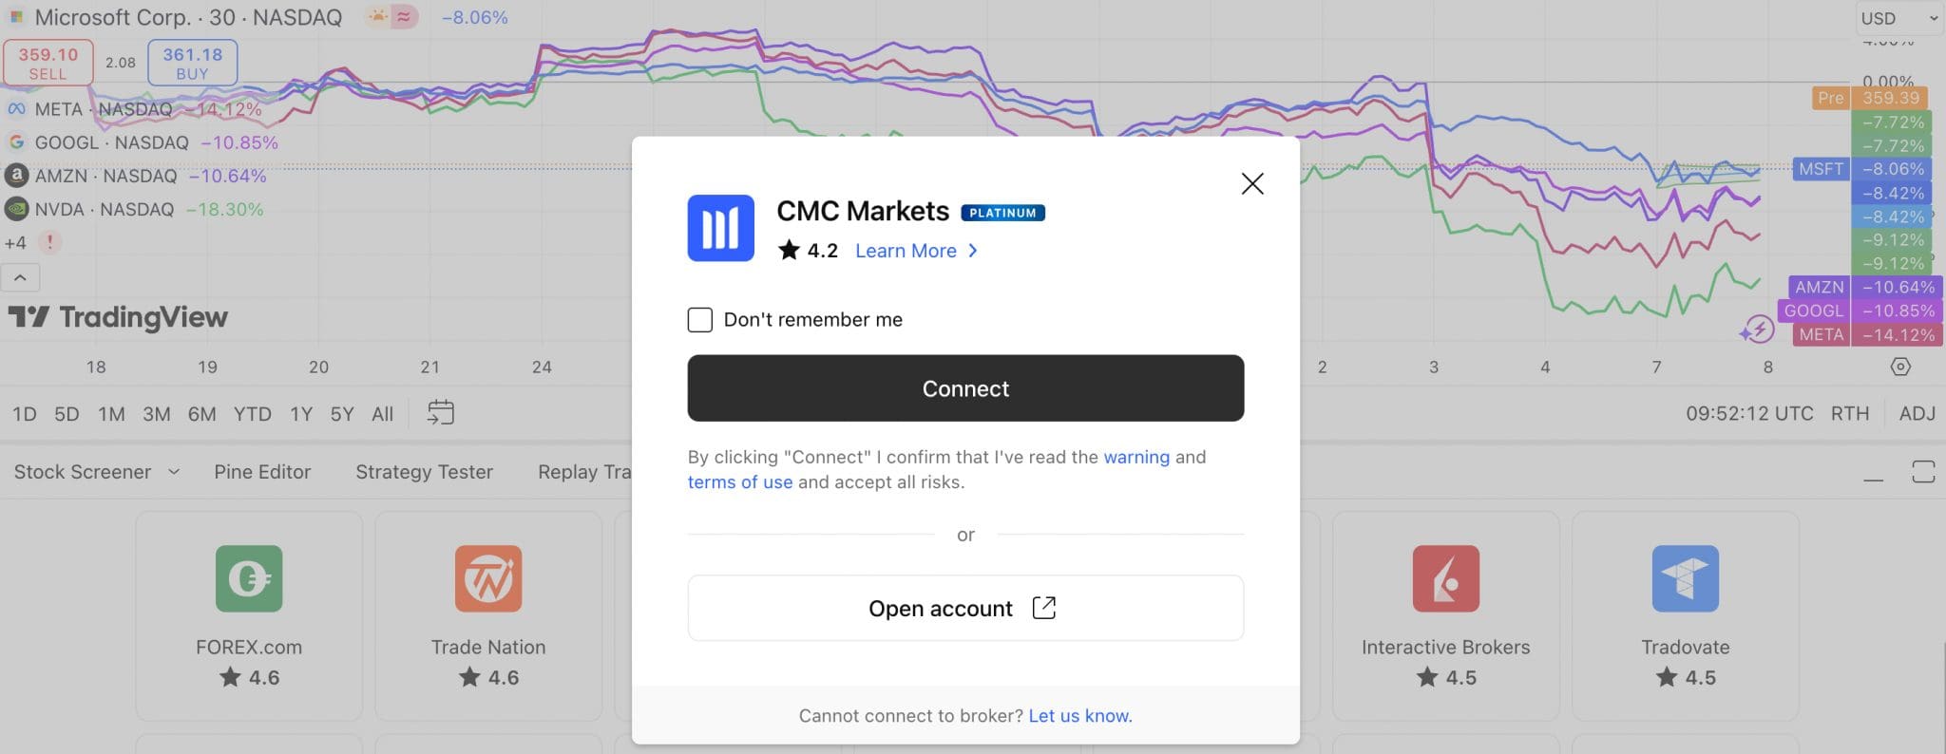Switch to the Stock Screener tab
Screen dimensions: 1946x754
click(83, 472)
